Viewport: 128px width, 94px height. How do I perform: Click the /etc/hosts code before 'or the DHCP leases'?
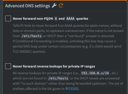point(58,78)
